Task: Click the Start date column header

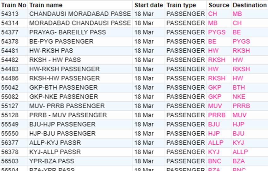Action: pos(149,5)
